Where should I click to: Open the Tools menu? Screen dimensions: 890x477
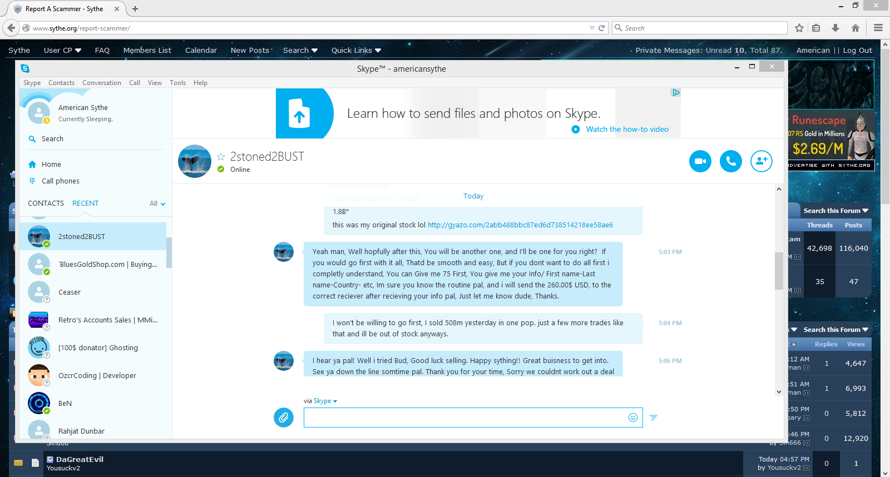(x=177, y=83)
